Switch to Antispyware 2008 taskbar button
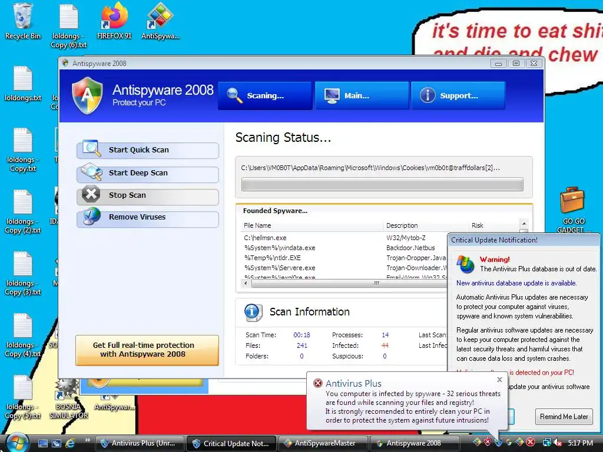The width and height of the screenshot is (603, 452). point(415,443)
